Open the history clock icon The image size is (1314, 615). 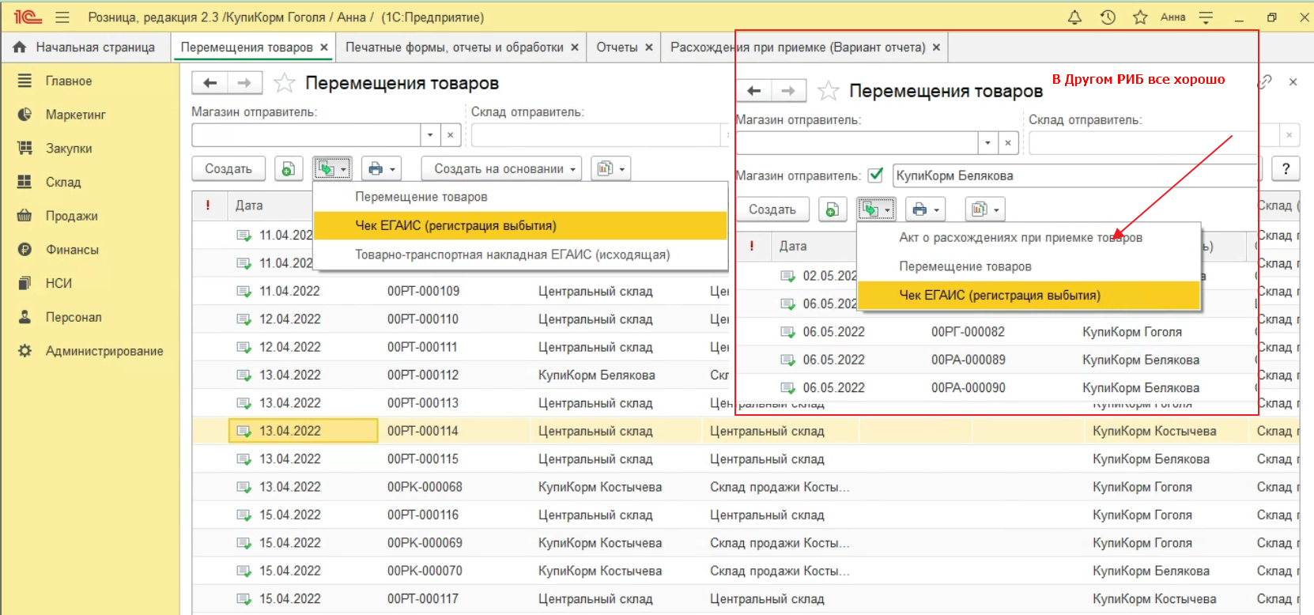click(x=1108, y=17)
